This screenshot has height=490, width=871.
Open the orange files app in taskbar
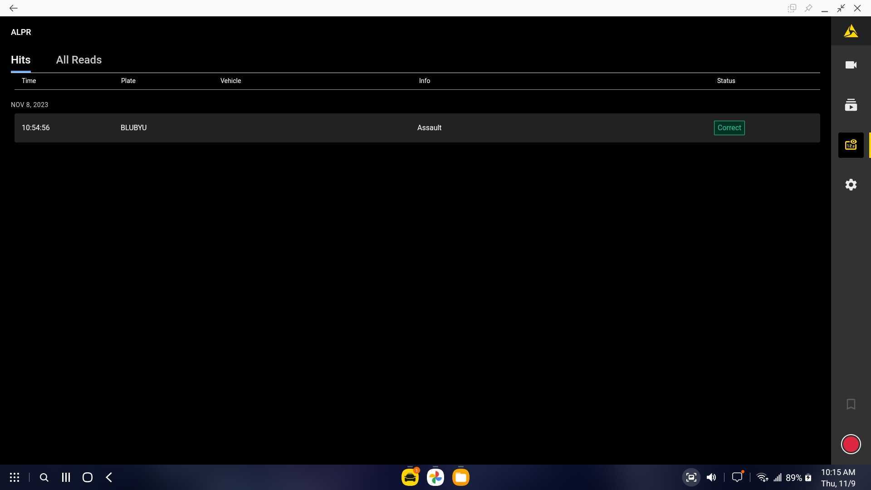(x=460, y=477)
